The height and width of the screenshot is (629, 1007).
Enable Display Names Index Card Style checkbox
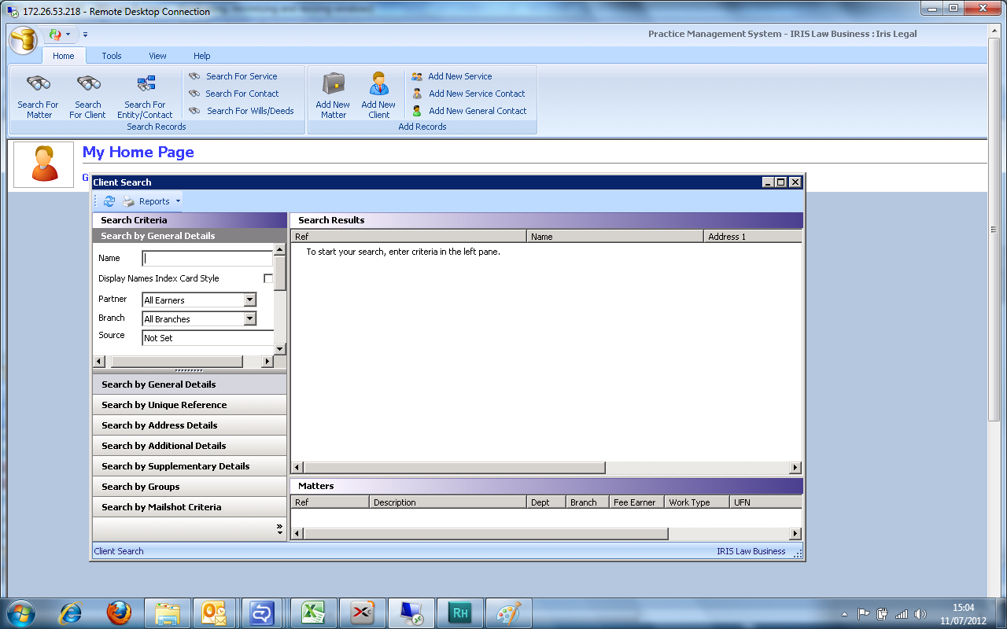268,278
